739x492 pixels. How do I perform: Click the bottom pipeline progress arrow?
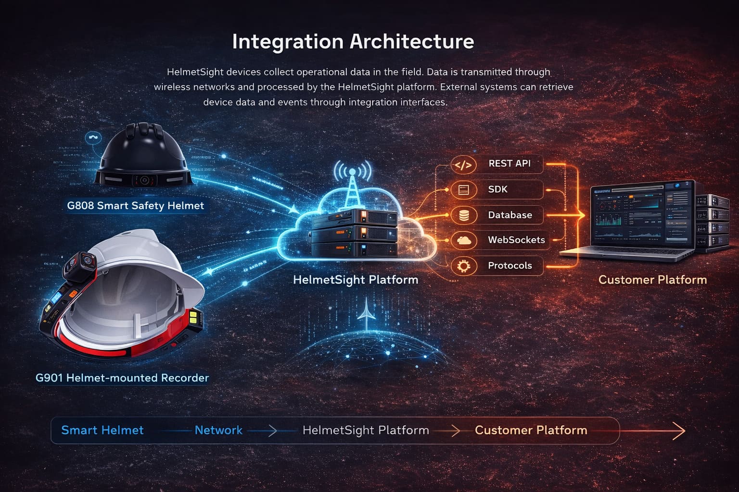coord(678,431)
